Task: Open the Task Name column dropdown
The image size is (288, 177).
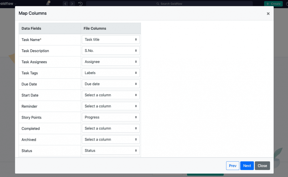Action: tap(111, 39)
